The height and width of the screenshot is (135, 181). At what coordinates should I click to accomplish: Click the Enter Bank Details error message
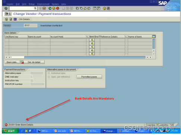click(20, 125)
